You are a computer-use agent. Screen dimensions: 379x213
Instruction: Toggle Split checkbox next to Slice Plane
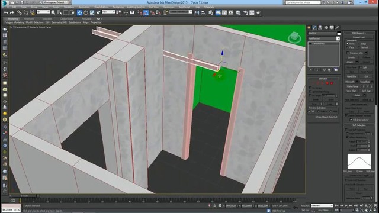[361, 67]
